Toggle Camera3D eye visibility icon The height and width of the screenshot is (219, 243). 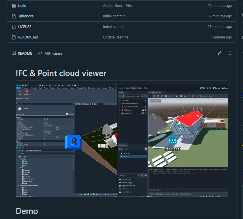(146, 113)
